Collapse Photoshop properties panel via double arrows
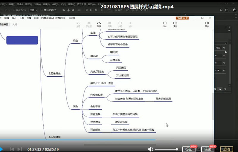The height and width of the screenshot is (152, 238). pos(226,27)
